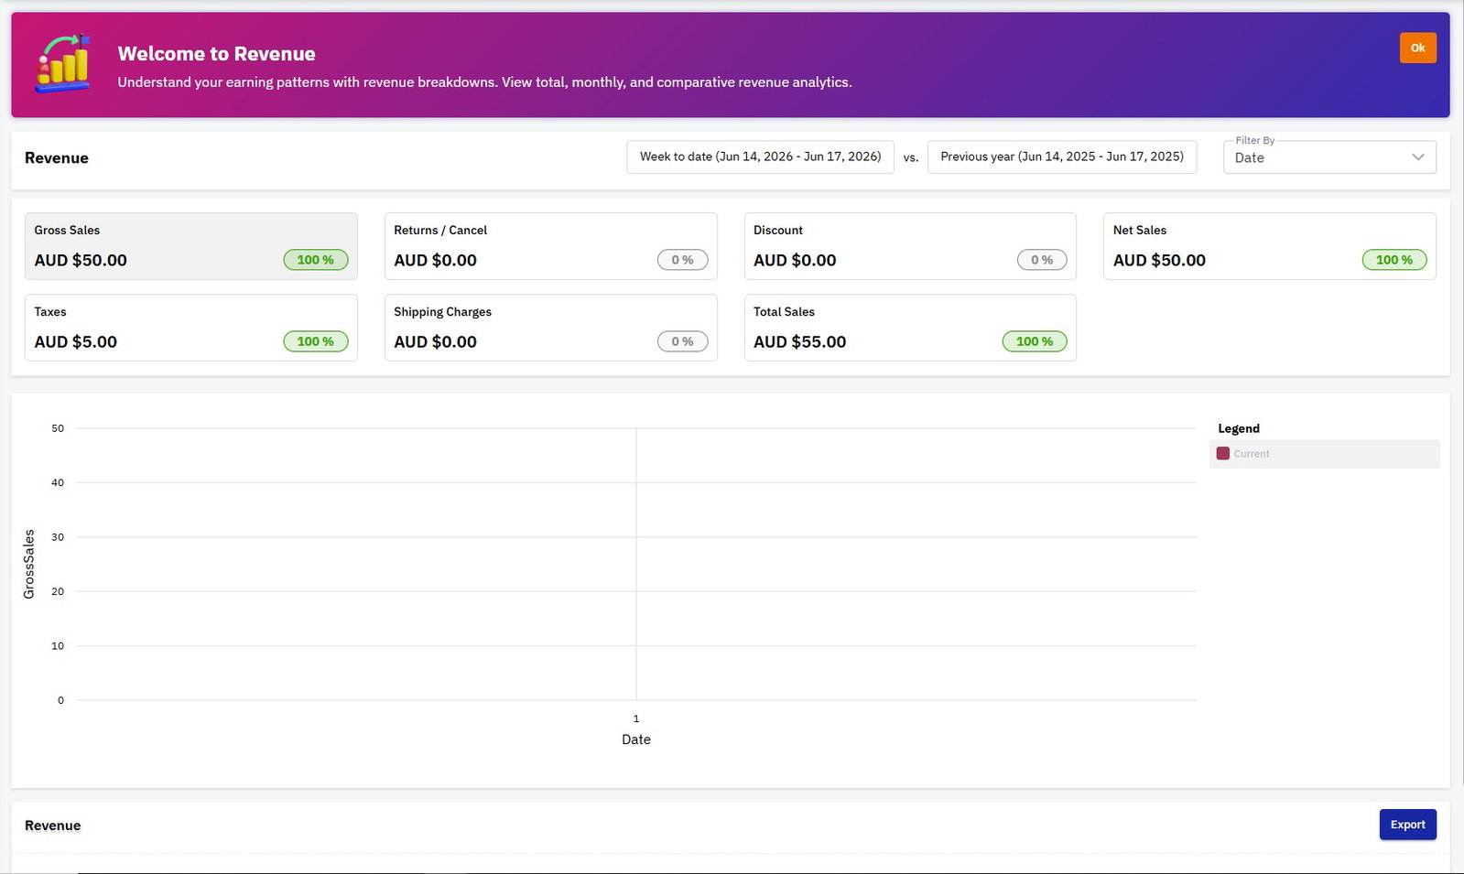Select the Shipping Charges metric card
The height and width of the screenshot is (874, 1464).
551,328
